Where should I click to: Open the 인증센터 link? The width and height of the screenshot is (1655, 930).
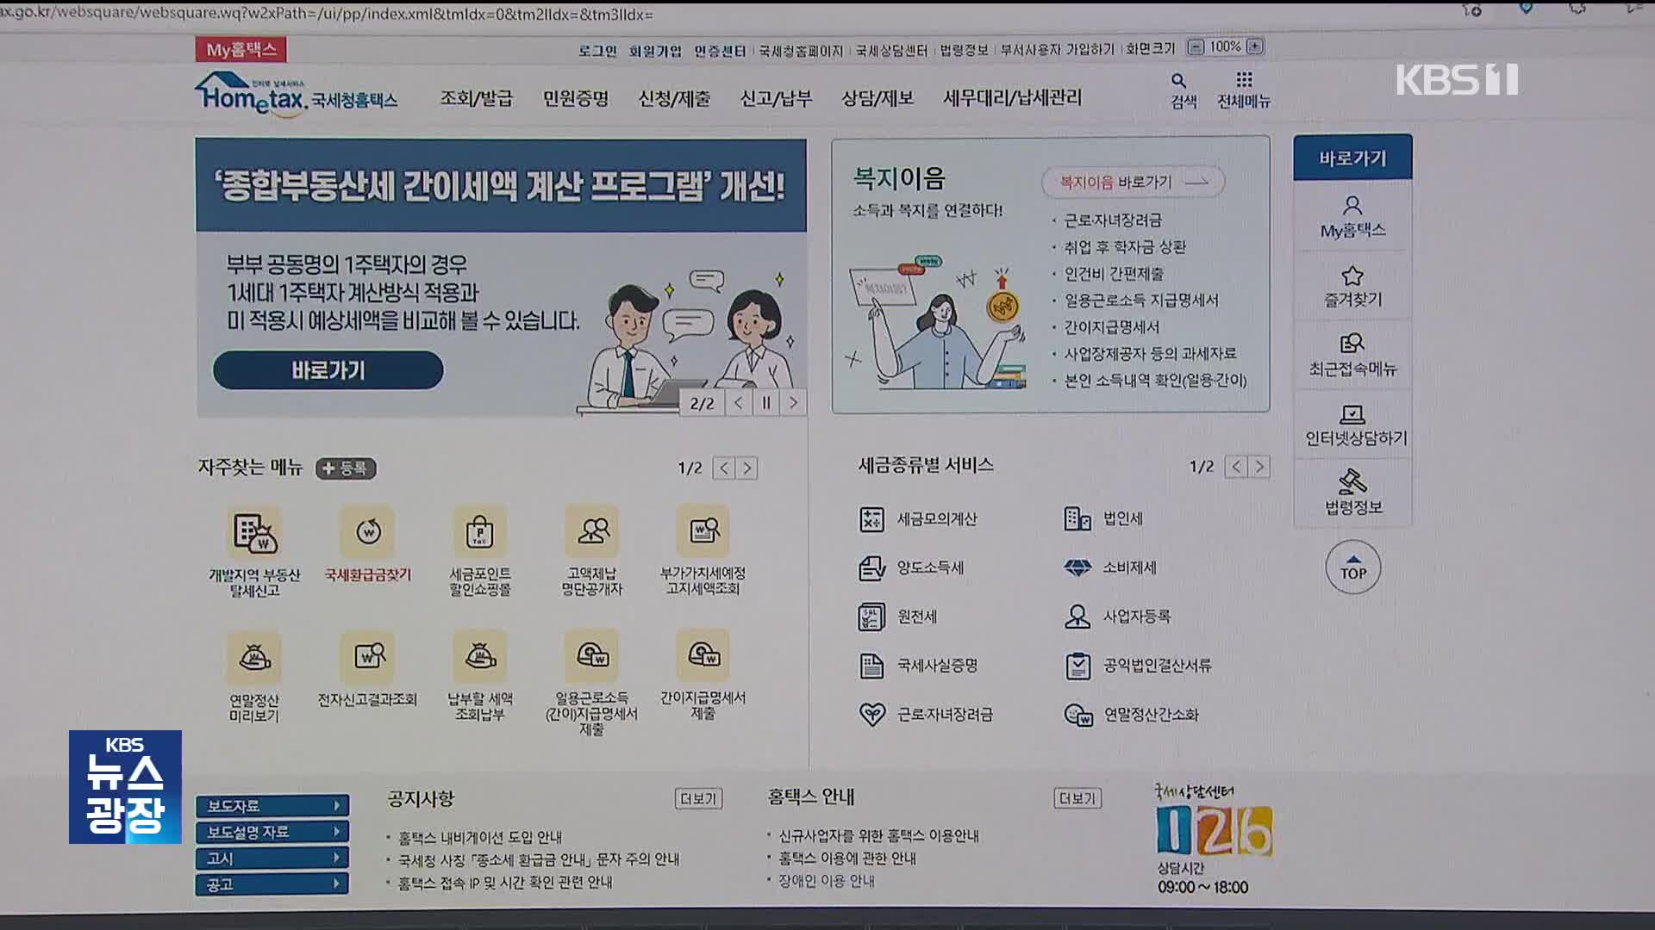(x=720, y=52)
